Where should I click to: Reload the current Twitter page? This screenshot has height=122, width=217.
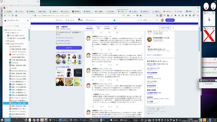[x=13, y=16]
